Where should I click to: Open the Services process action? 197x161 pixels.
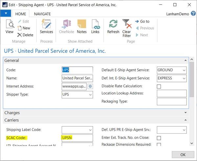coord(46,26)
